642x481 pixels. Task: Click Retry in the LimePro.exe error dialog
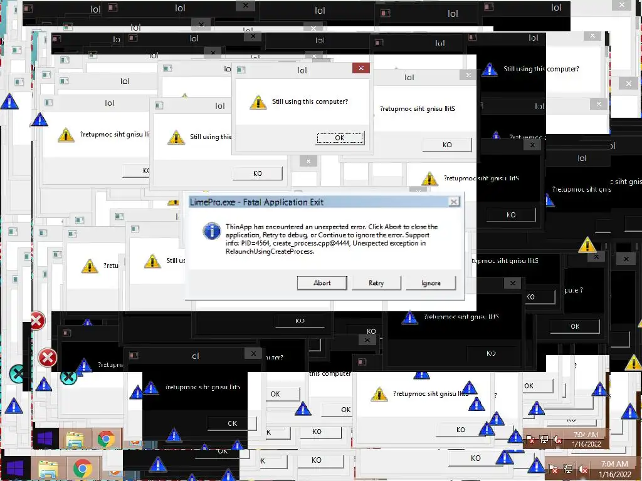point(376,282)
